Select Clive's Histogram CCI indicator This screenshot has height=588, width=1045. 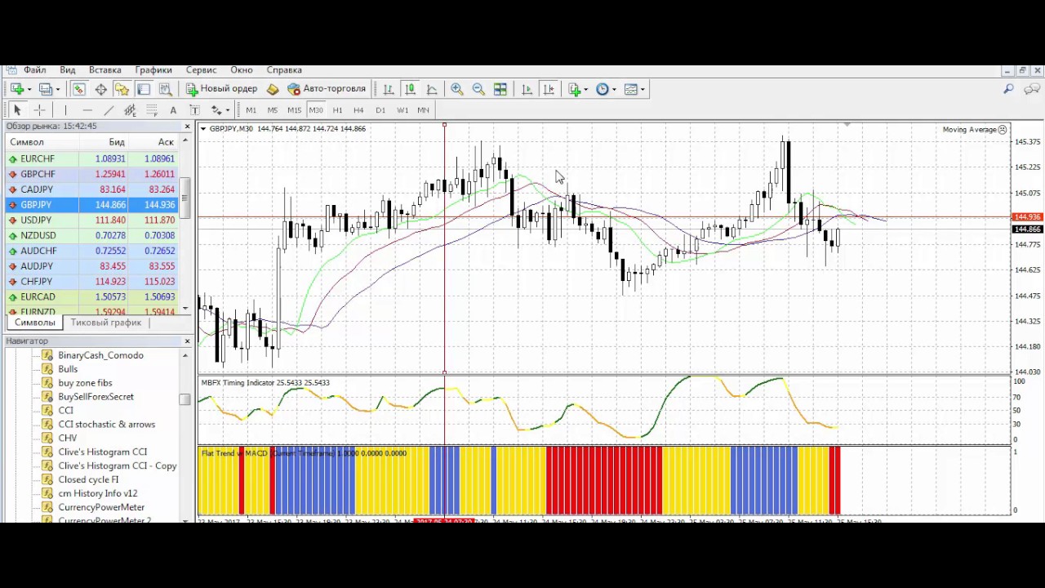(x=103, y=452)
